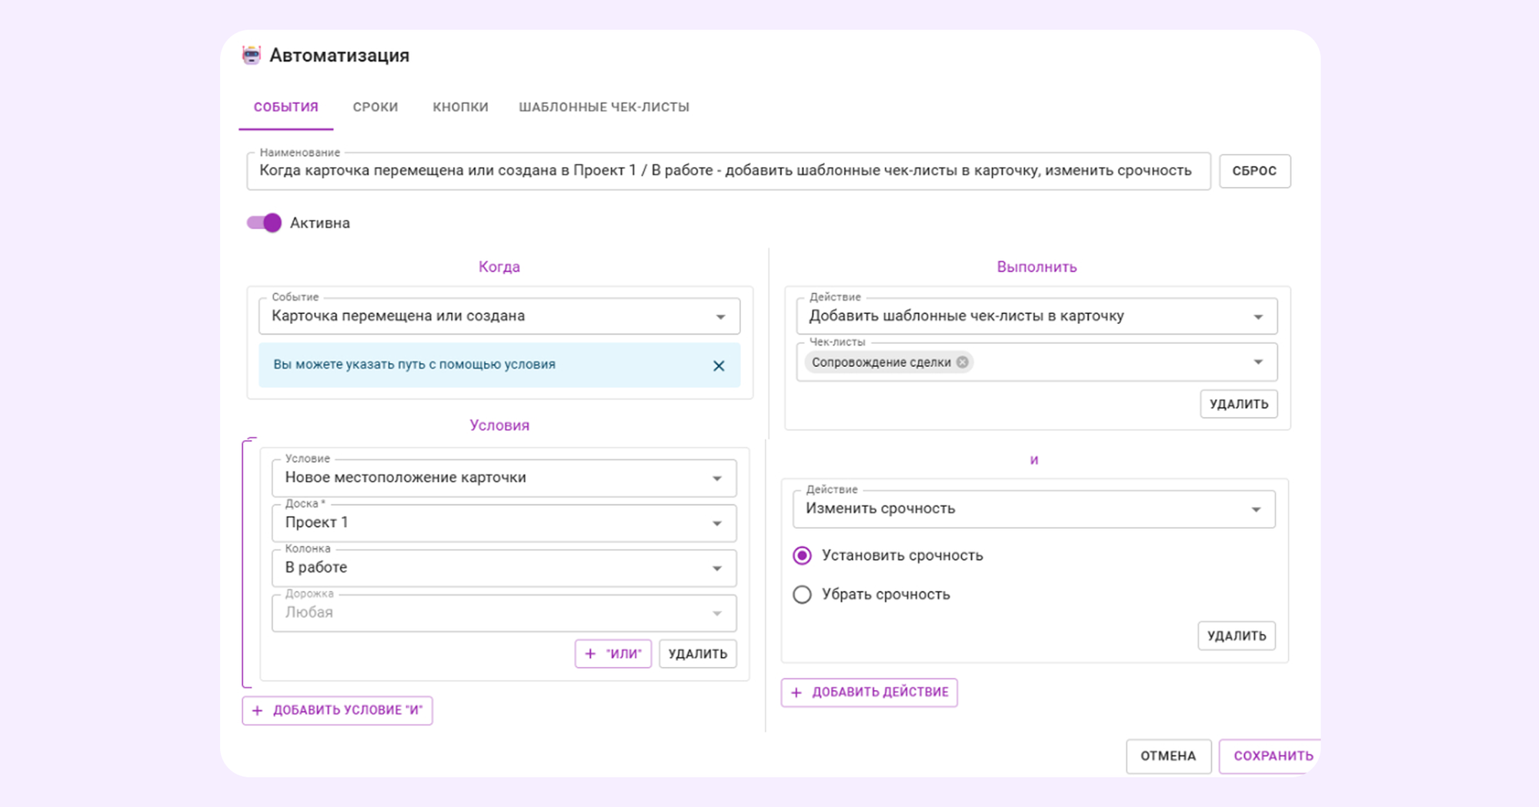The width and height of the screenshot is (1539, 807).
Task: Click the robot icon next to Автоматизация
Action: pyautogui.click(x=252, y=55)
